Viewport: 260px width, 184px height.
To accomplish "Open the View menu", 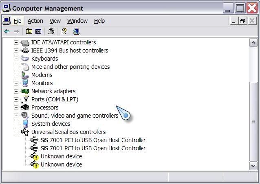I will click(55, 21).
